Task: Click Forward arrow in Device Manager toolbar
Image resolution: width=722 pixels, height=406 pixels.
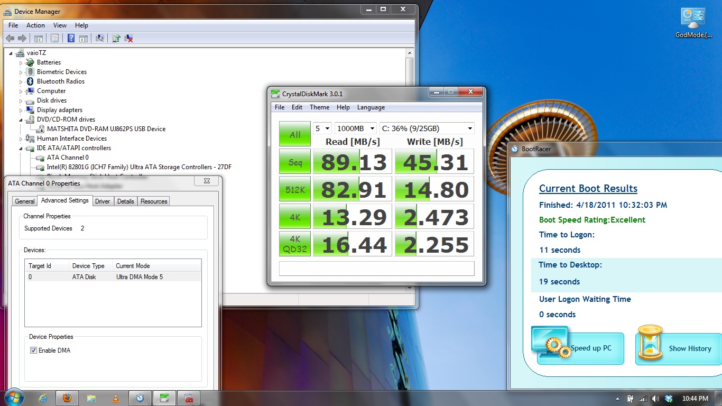Action: [x=22, y=38]
